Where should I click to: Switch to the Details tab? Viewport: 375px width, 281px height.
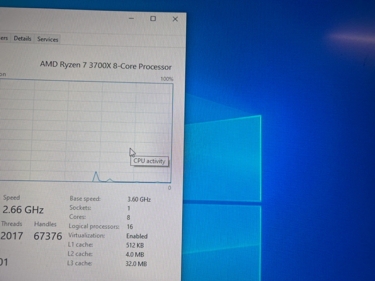coord(23,39)
